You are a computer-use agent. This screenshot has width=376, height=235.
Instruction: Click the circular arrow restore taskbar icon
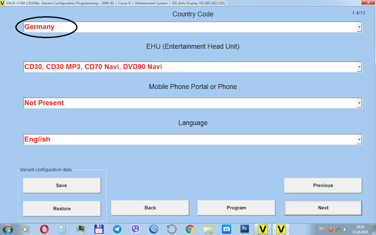[172, 229]
